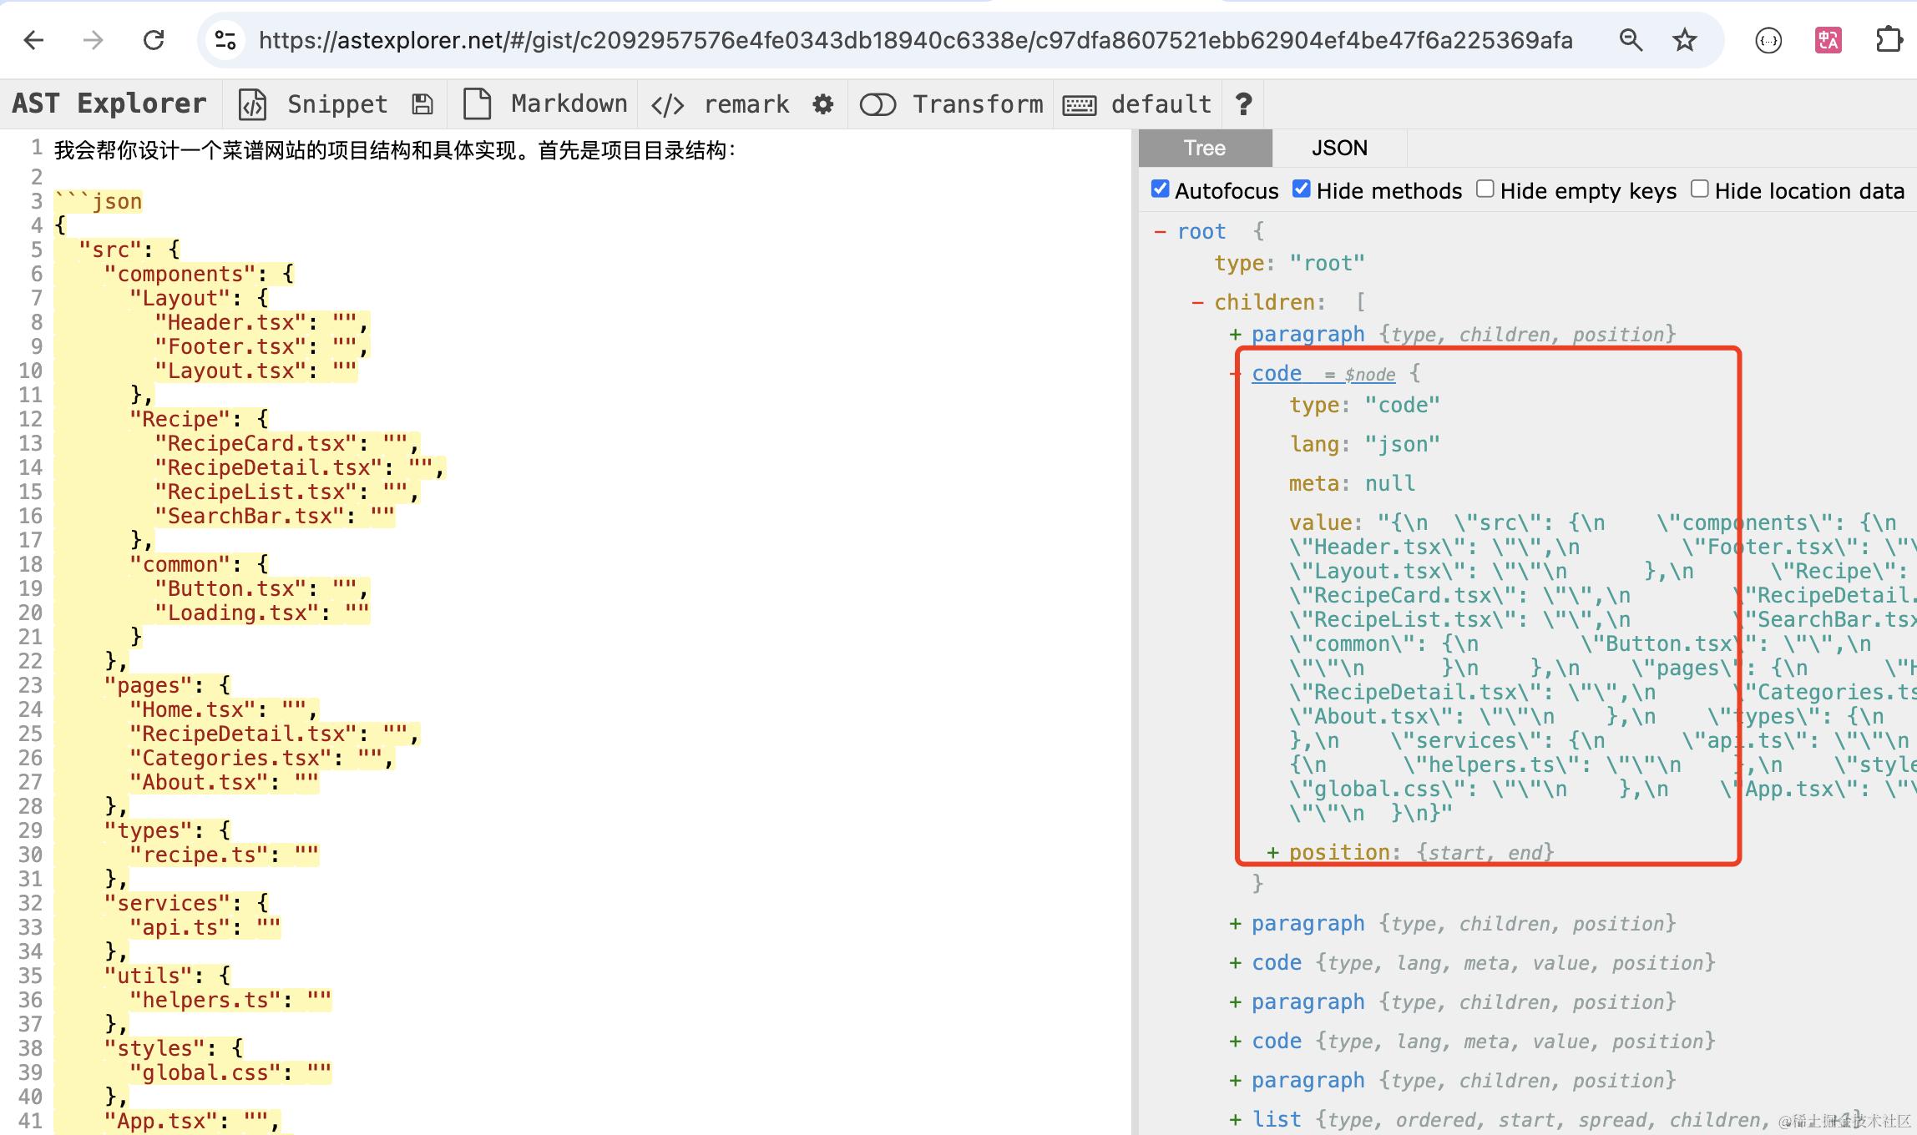The height and width of the screenshot is (1135, 1917).
Task: Click the save floppy disk icon
Action: [x=422, y=104]
